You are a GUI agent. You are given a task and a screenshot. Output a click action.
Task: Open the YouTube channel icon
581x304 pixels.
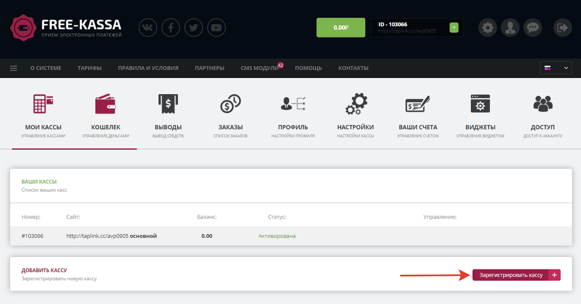[x=216, y=27]
